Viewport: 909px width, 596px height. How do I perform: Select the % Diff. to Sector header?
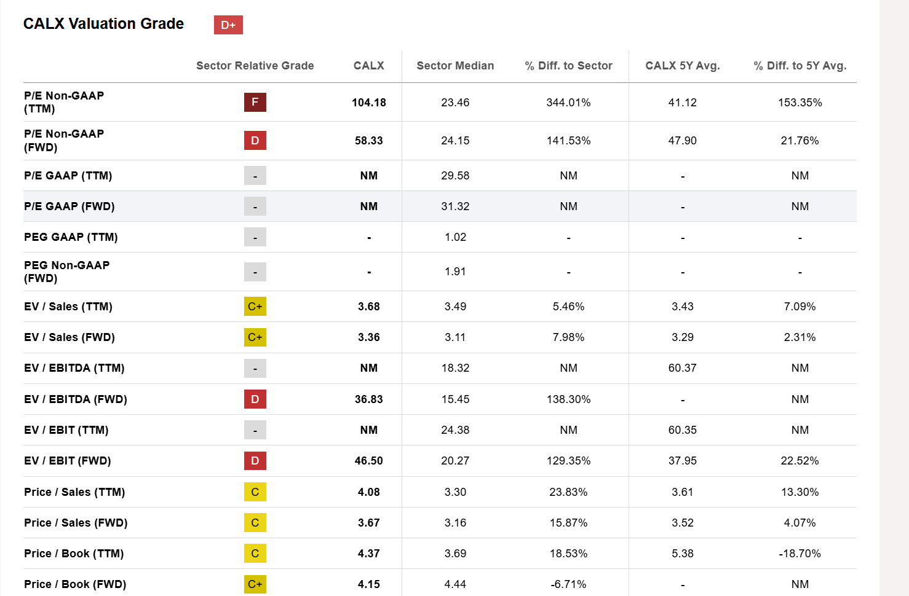click(568, 65)
